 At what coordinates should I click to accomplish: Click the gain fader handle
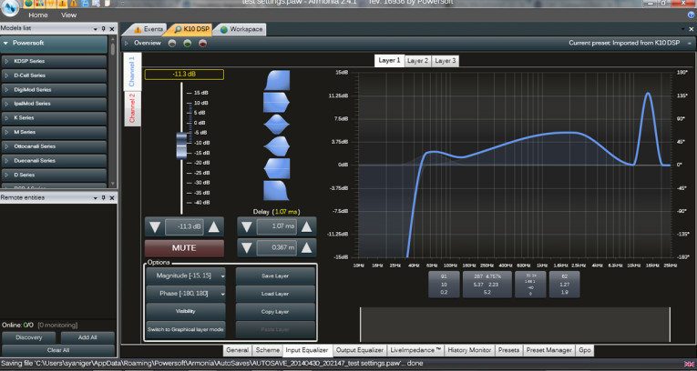pyautogui.click(x=181, y=145)
